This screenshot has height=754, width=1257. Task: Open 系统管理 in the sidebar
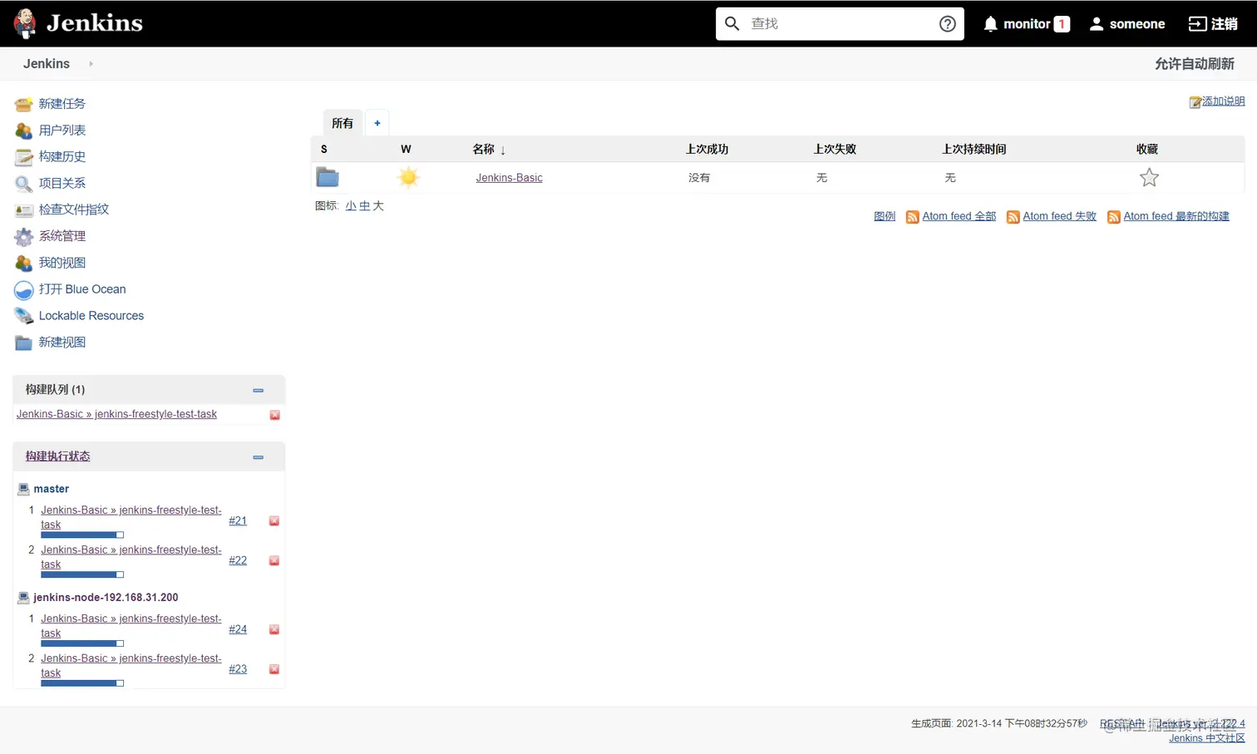point(62,237)
